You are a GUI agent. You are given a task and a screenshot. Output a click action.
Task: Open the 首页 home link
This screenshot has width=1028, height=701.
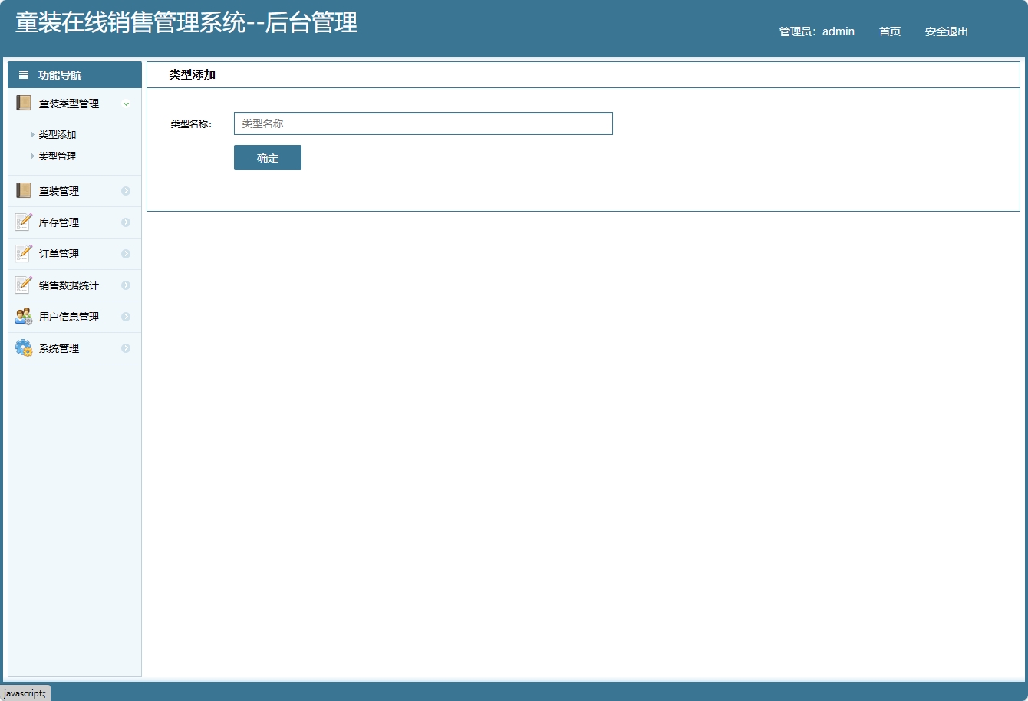[889, 31]
